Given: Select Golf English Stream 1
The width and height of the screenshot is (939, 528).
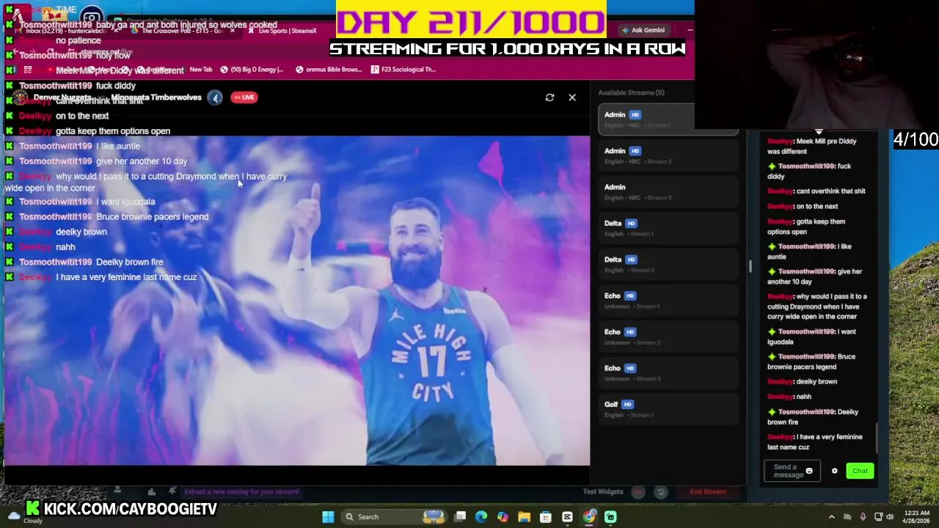Looking at the screenshot, I should (x=668, y=409).
